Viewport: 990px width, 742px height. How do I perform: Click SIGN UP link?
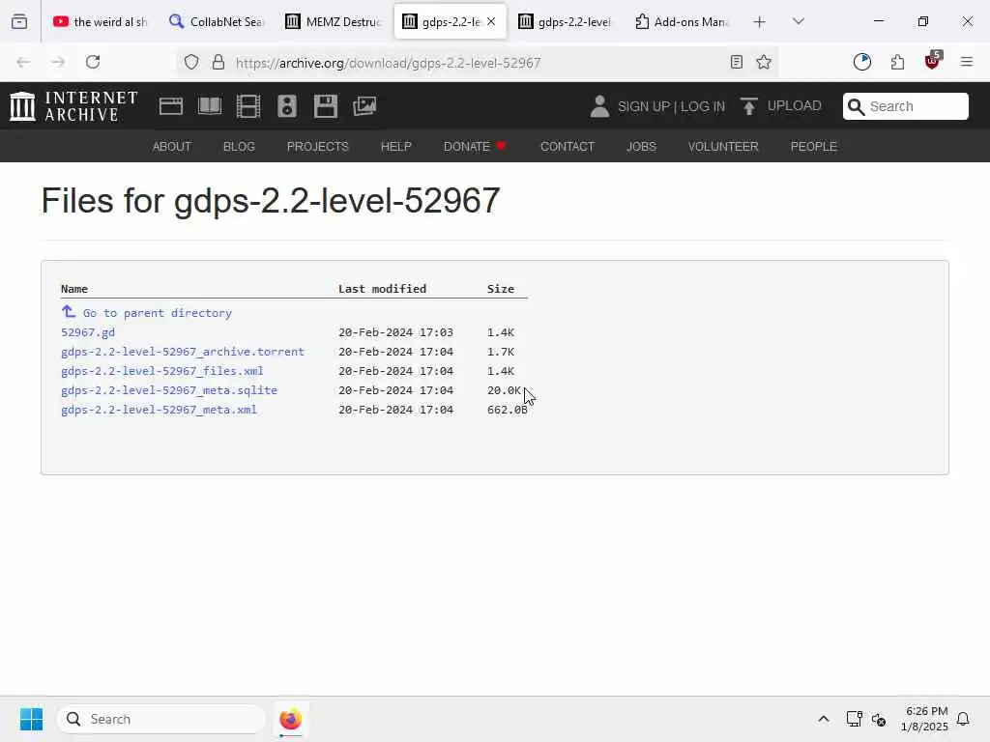pos(643,106)
